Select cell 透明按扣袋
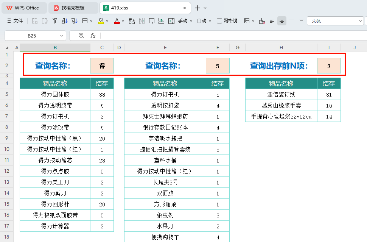The height and width of the screenshot is (242, 367). point(165,105)
